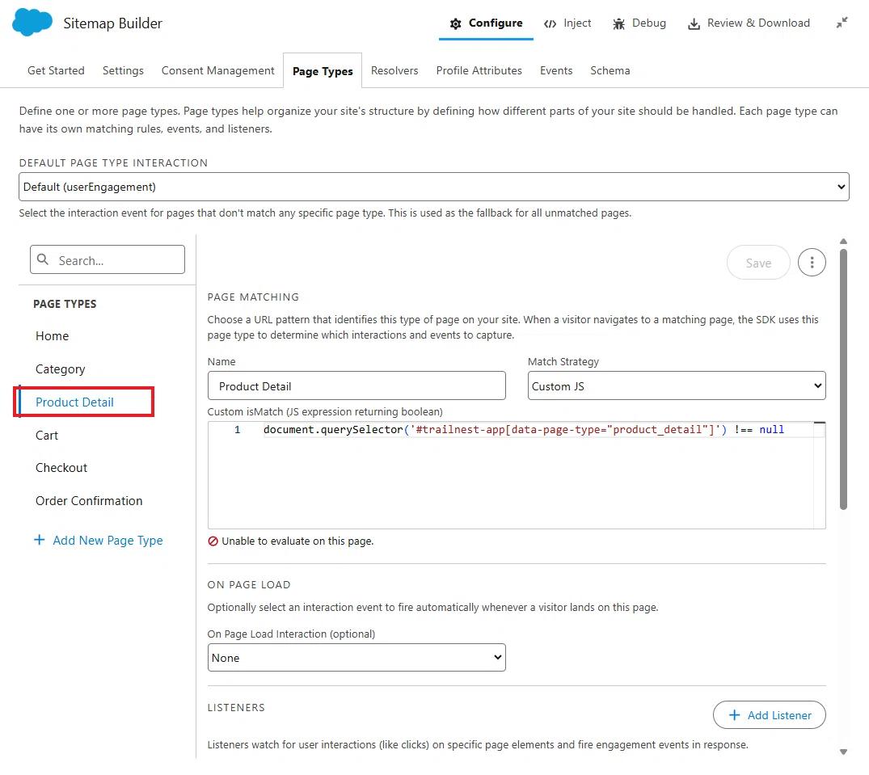This screenshot has height=775, width=869.
Task: Select the Home page type
Action: [x=52, y=335]
